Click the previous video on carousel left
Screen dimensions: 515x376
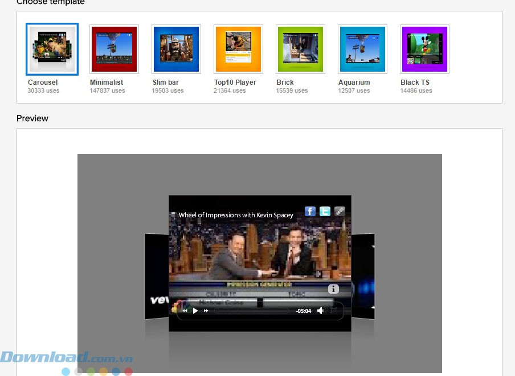point(156,277)
